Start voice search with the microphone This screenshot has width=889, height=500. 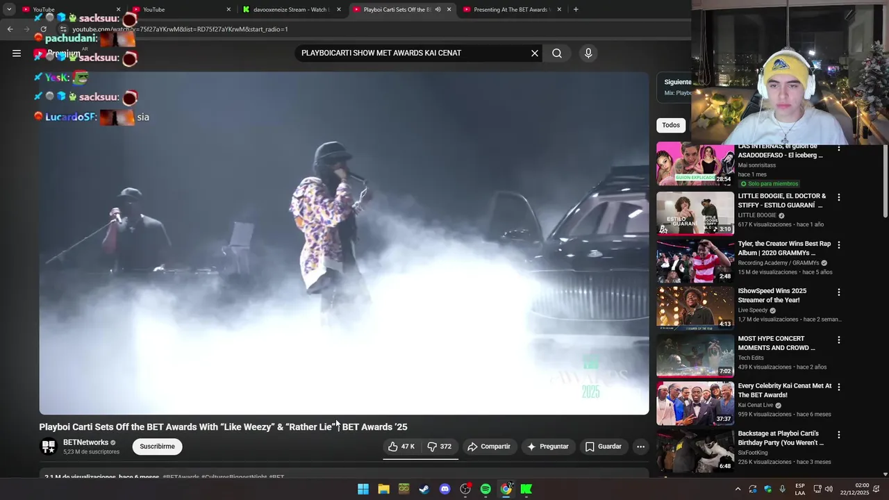coord(588,53)
